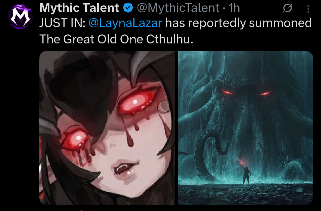
Task: Open the Mythic Talent display name link
Action: pos(79,8)
